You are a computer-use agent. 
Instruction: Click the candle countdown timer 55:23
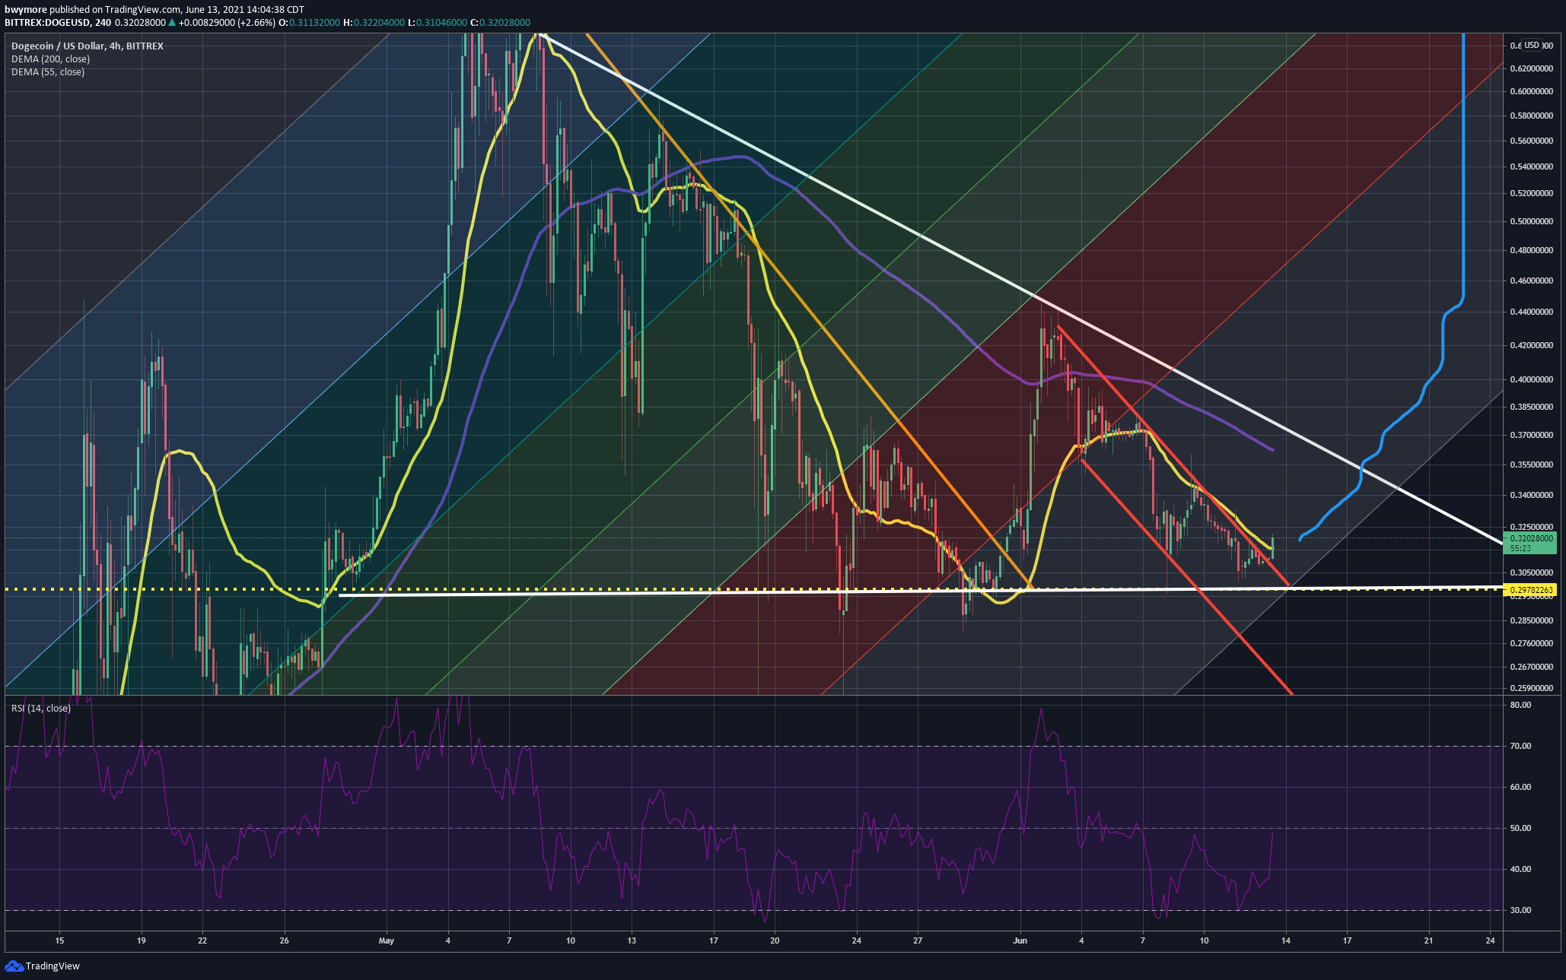click(x=1521, y=548)
